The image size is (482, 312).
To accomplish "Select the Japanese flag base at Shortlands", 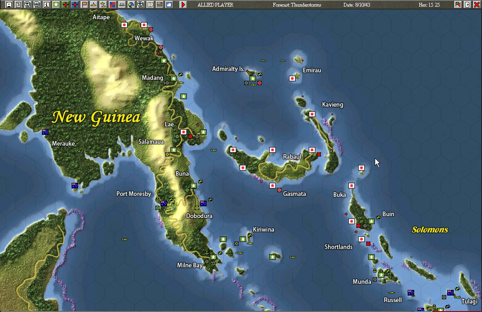I will [x=361, y=239].
